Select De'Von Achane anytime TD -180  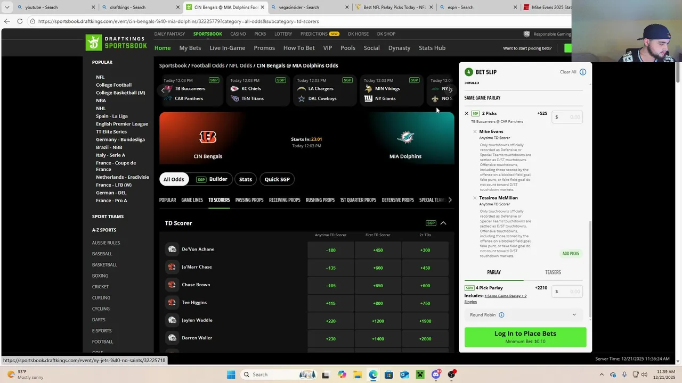pos(330,250)
